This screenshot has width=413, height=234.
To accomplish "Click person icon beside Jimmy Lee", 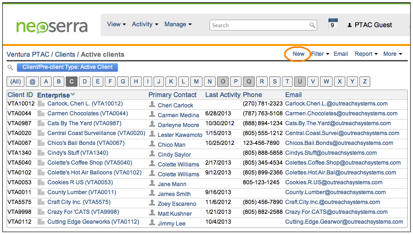I will click(x=152, y=222).
